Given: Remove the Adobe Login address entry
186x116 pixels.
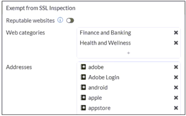Looking at the screenshot, I should click(176, 77).
